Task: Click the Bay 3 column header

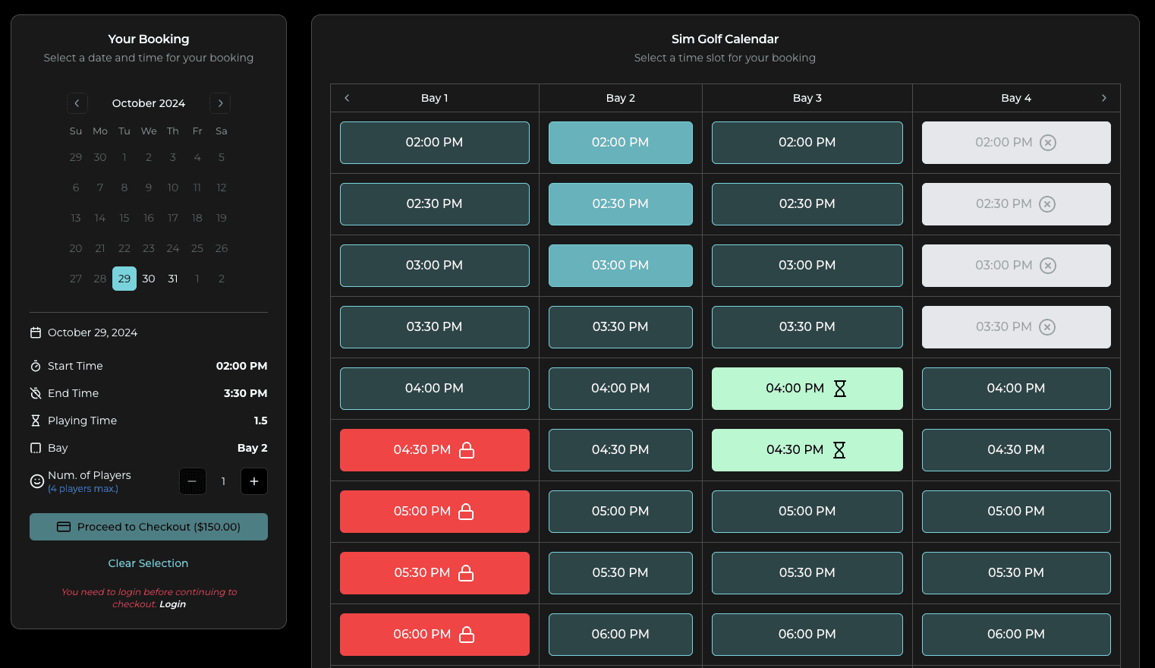Action: pyautogui.click(x=807, y=98)
